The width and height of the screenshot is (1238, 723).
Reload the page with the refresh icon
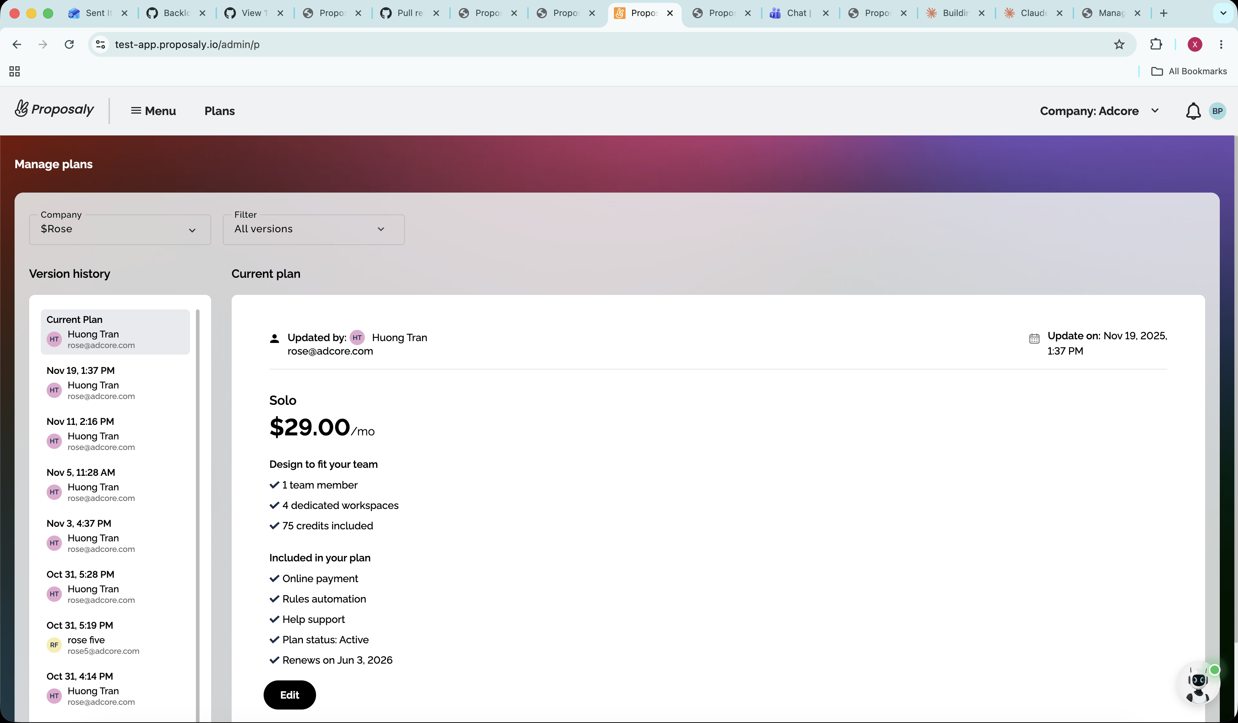[x=69, y=45]
